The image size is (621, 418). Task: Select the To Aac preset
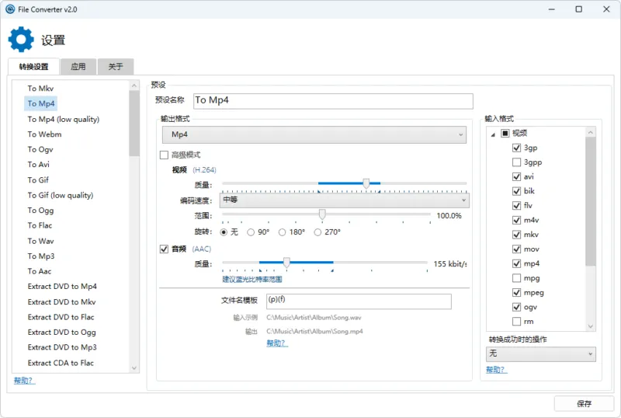pos(40,271)
